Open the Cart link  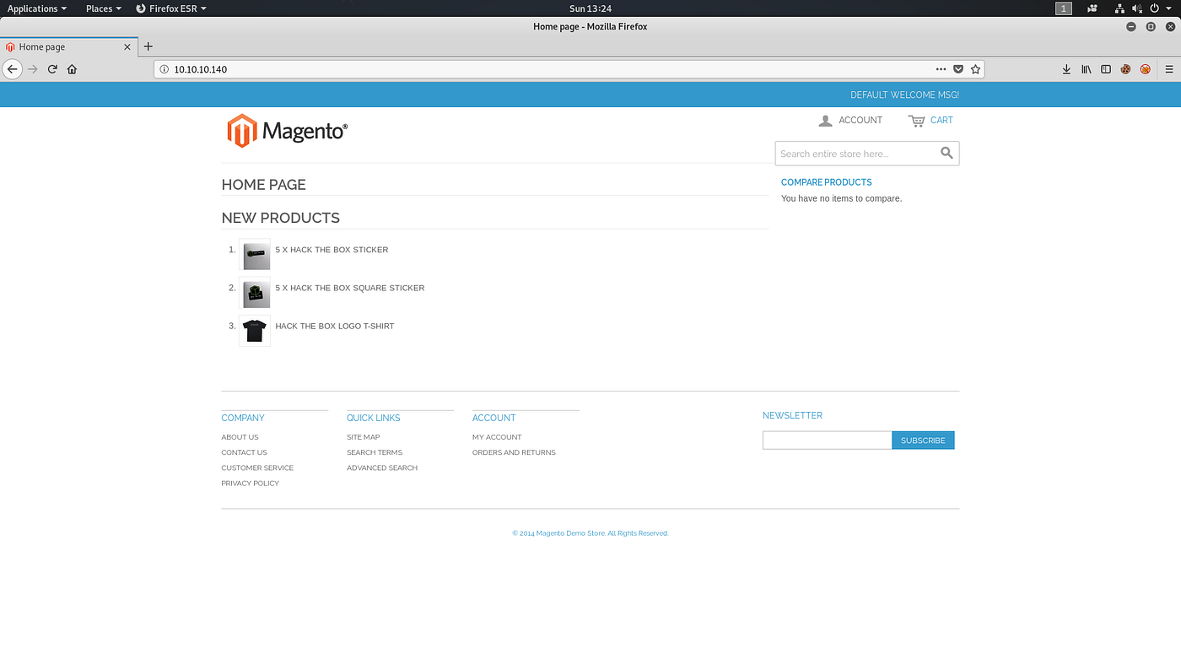(x=941, y=120)
